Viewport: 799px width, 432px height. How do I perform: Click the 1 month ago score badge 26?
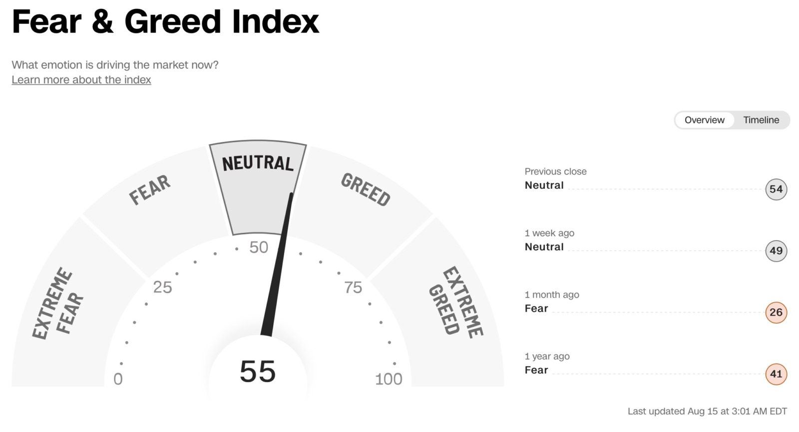pos(776,313)
